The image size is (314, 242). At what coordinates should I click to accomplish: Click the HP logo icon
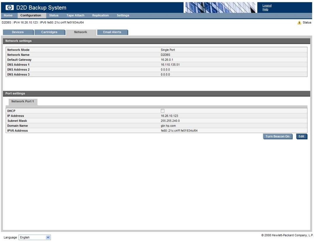(x=9, y=7)
